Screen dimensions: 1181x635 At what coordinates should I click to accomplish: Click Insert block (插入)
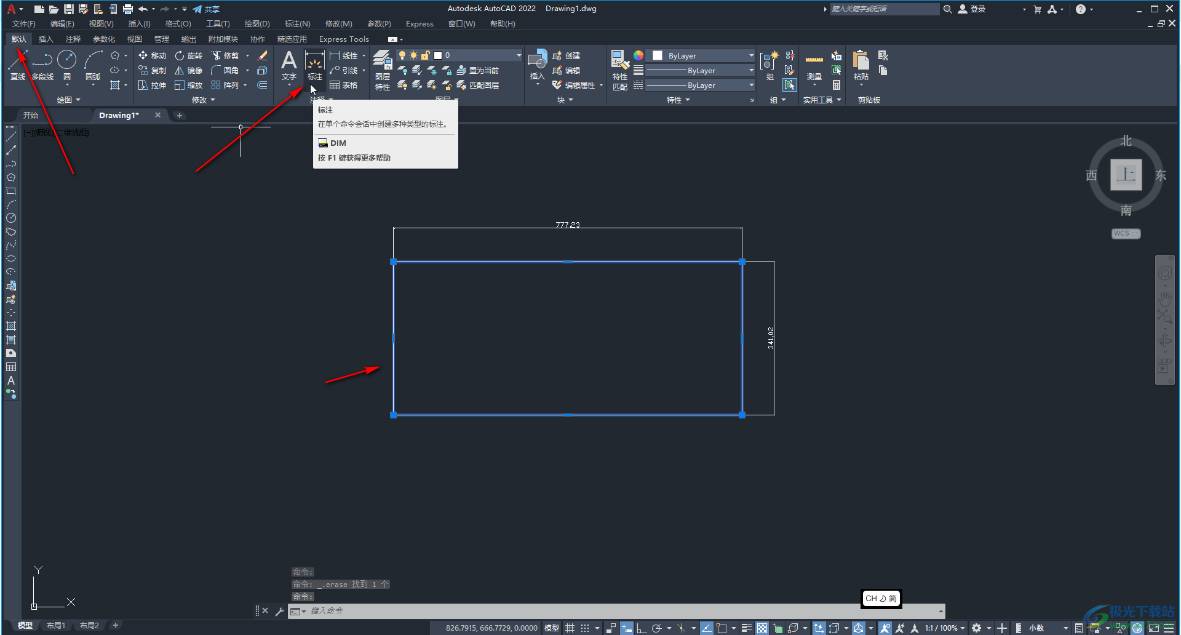[x=537, y=66]
